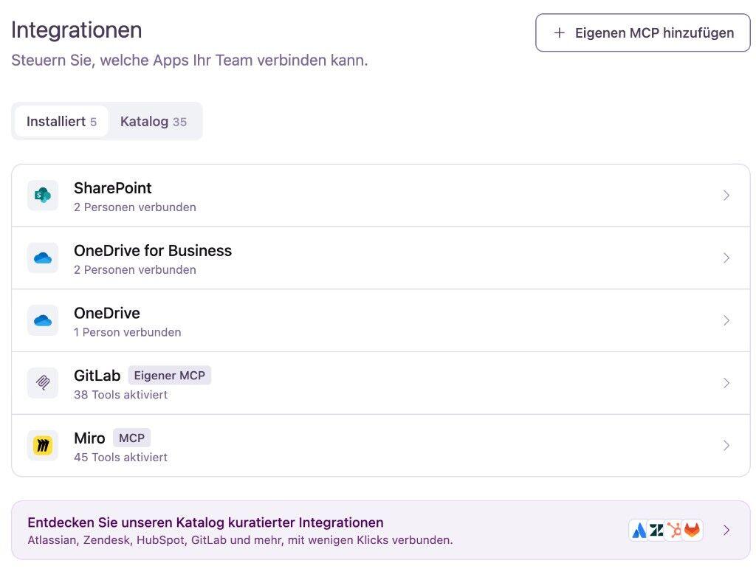Select the OneDrive for Business name
The height and width of the screenshot is (583, 756).
pos(153,251)
